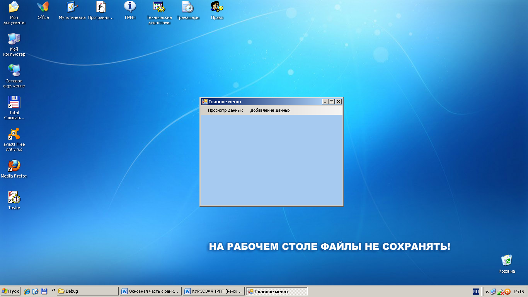Select the Тренажеры desktop icon
The image size is (528, 297).
point(188,10)
